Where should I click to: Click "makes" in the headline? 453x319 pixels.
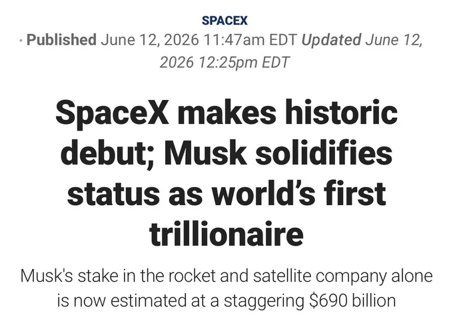[x=226, y=113]
